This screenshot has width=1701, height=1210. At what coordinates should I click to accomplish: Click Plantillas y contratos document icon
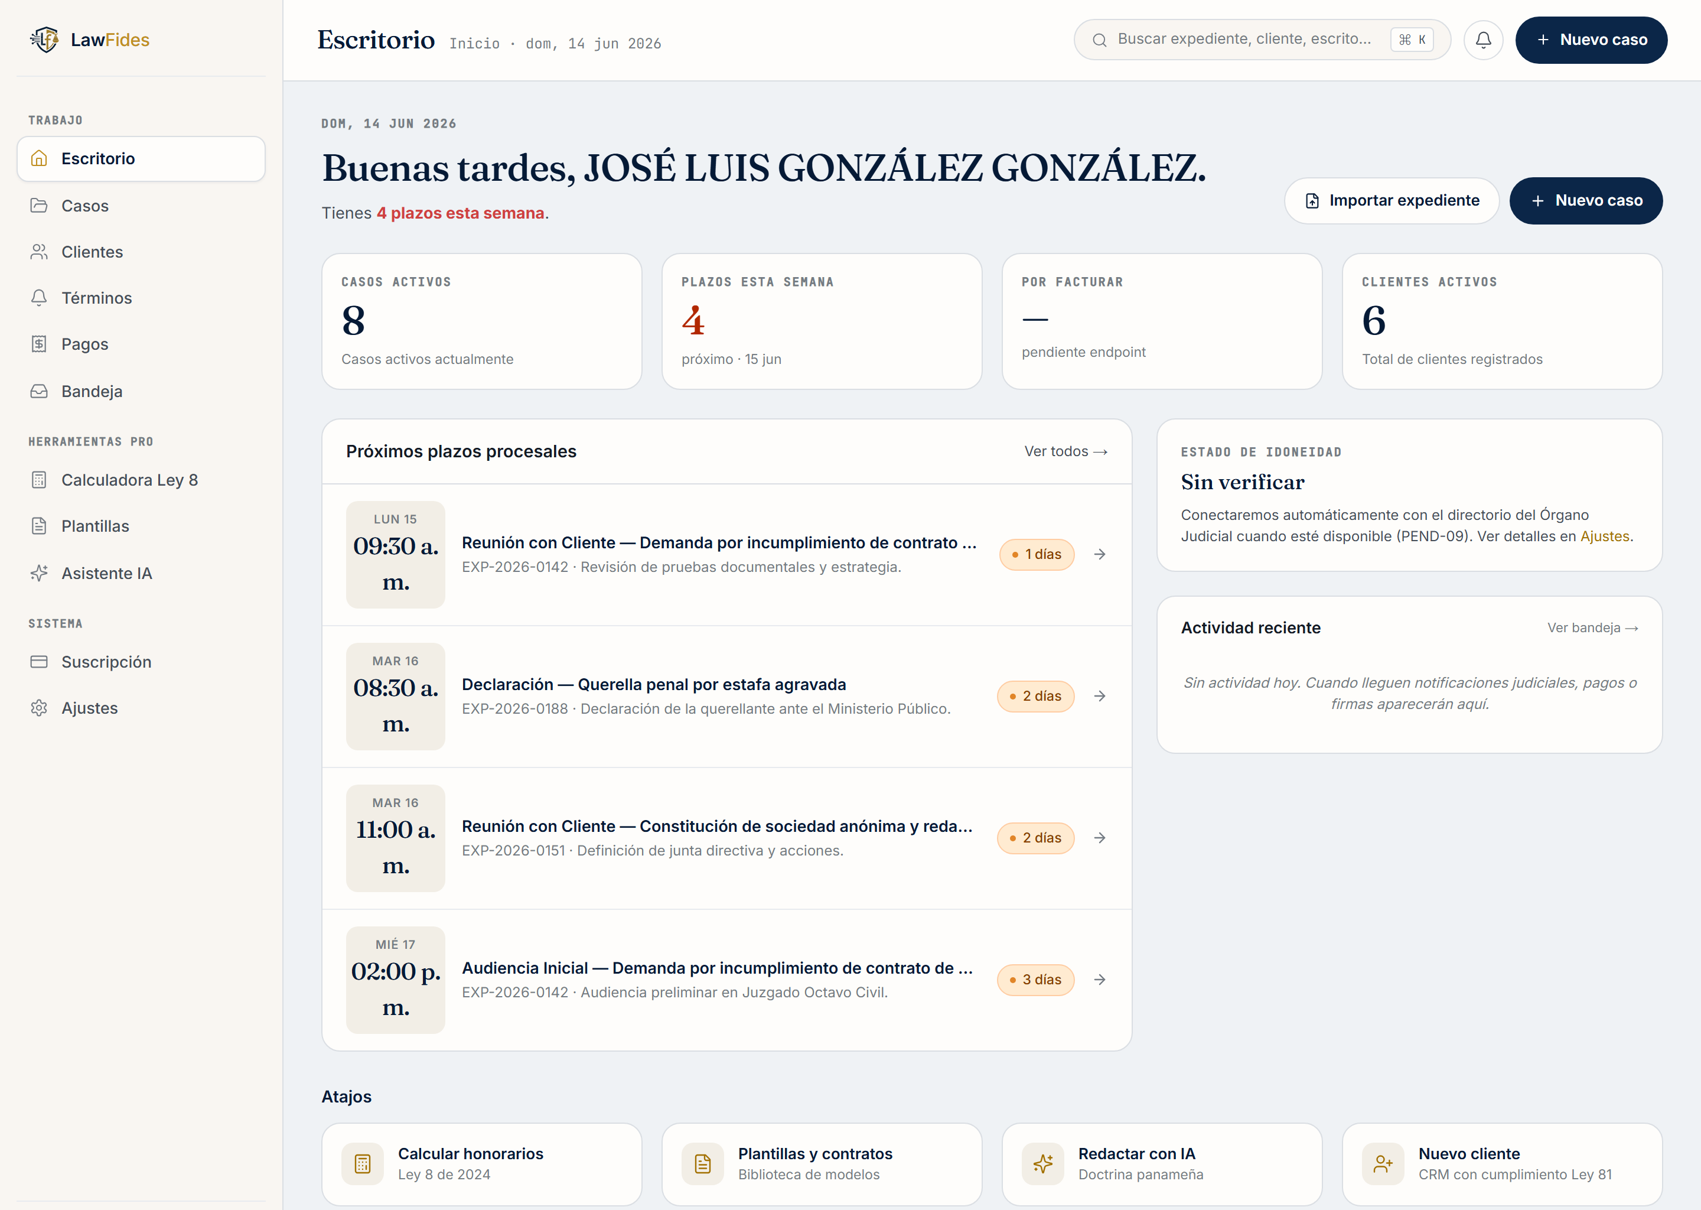point(703,1164)
